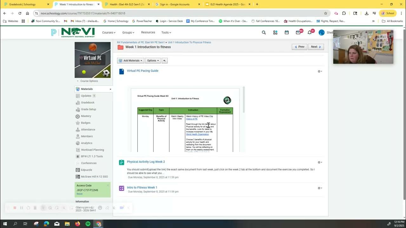Open Windows Start menu

click(5, 224)
